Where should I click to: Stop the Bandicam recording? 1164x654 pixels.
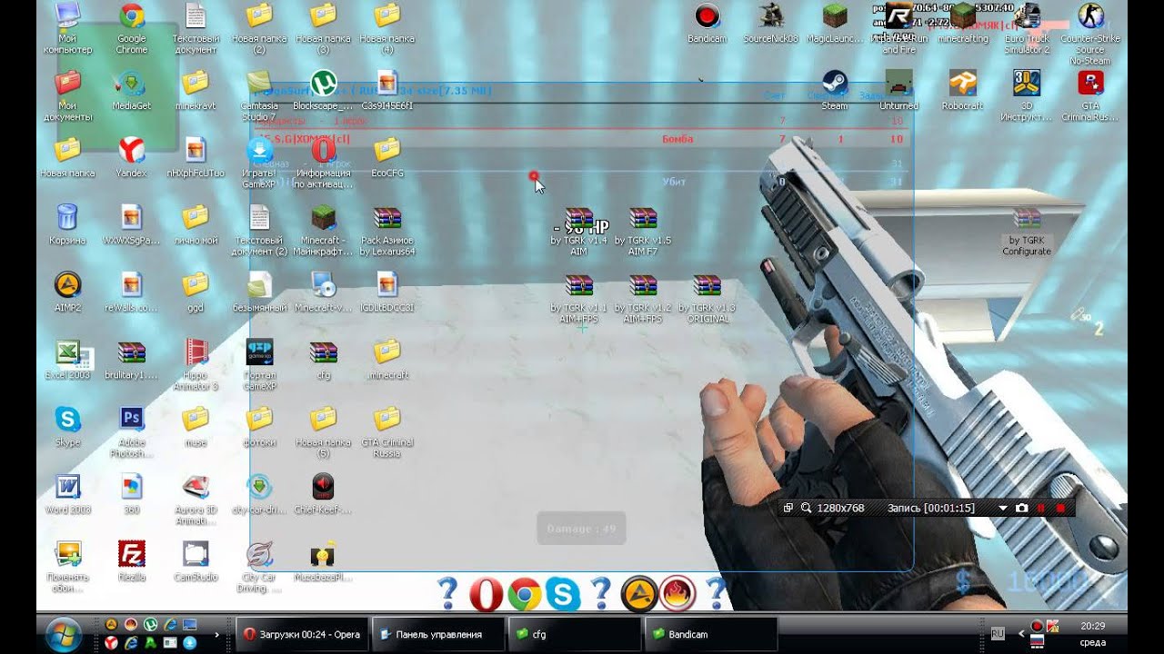click(x=1060, y=508)
